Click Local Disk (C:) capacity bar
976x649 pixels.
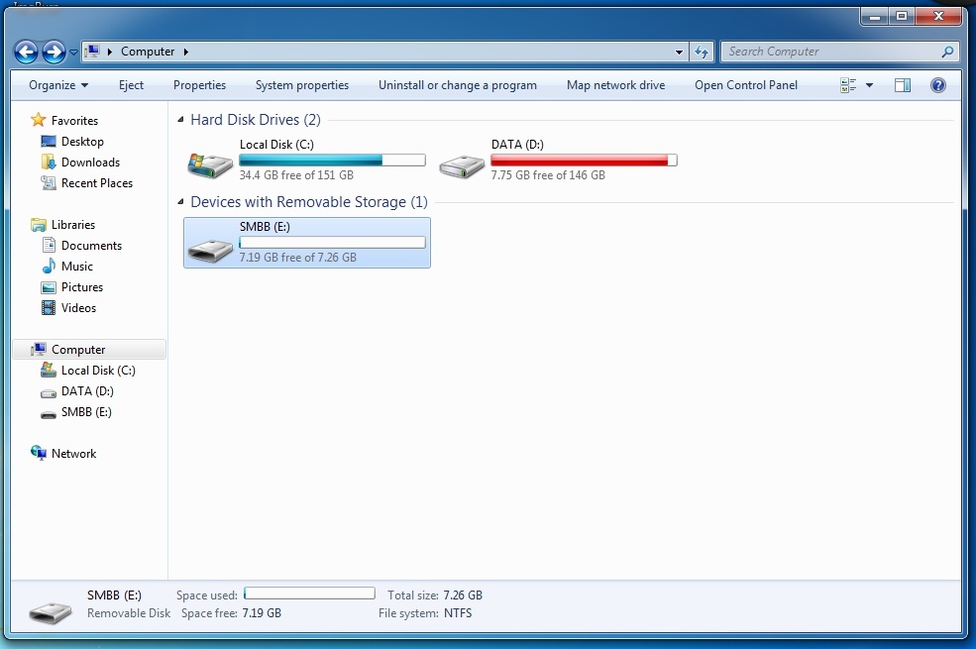332,160
